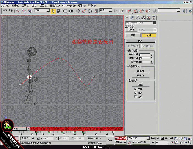Open the selection filter 全部 dropdown

click(42, 10)
